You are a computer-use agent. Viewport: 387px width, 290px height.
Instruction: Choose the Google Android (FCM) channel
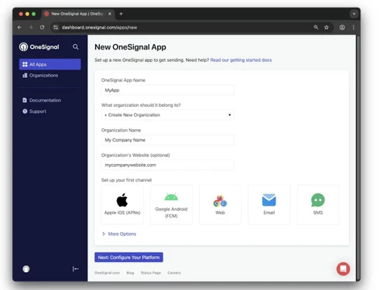click(171, 205)
